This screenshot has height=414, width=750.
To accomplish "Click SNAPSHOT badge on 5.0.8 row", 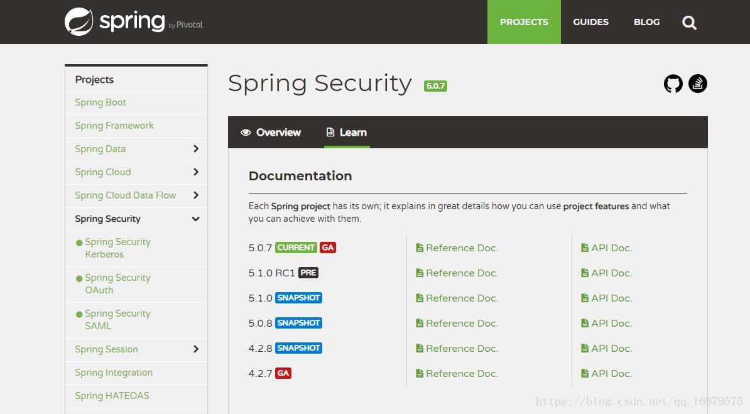I will pos(298,322).
